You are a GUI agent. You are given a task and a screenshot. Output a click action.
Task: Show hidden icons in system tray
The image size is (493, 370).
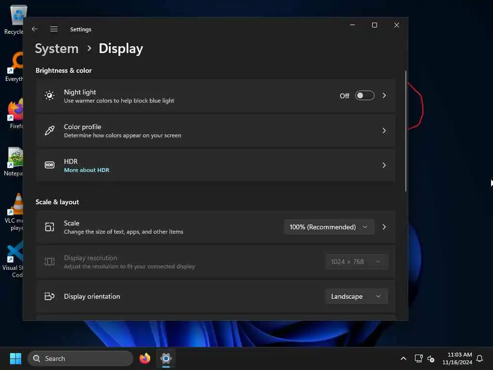[403, 358]
